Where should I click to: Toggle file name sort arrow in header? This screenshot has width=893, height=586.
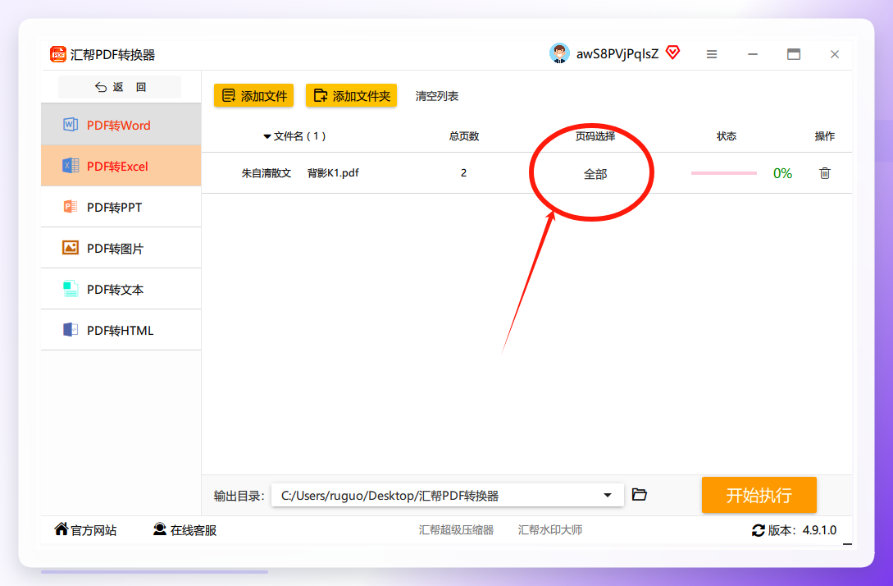pos(267,136)
